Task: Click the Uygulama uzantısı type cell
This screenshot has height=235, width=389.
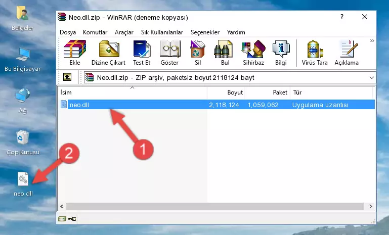Action: pyautogui.click(x=320, y=105)
